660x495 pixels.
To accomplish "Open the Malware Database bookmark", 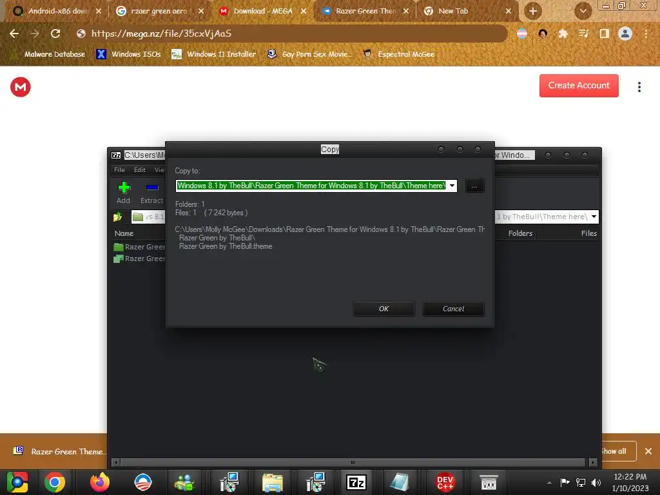I will tap(48, 54).
